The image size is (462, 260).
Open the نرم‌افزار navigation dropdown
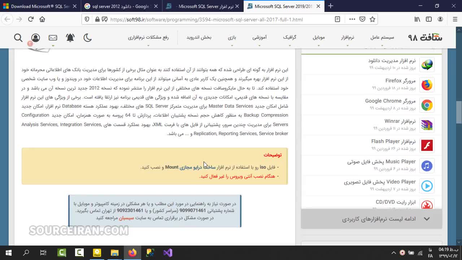point(347,38)
